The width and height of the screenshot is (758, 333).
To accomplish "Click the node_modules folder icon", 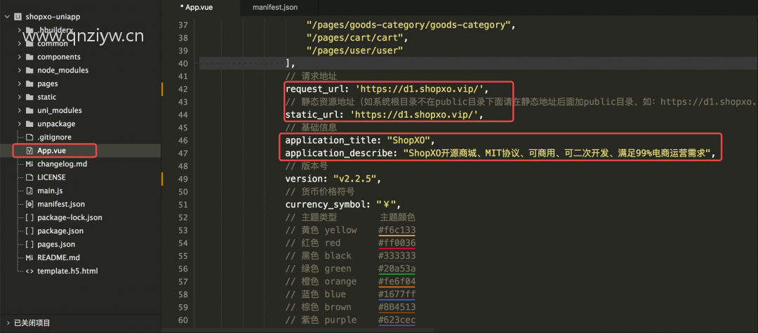I will tap(29, 71).
